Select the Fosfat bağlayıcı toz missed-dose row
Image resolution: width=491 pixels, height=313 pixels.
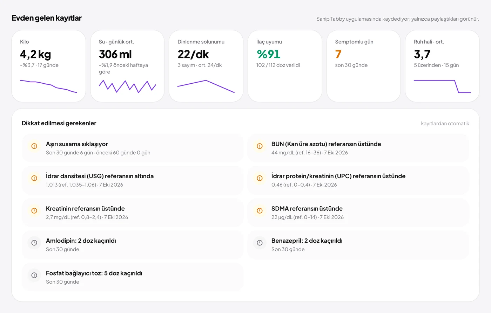(133, 277)
